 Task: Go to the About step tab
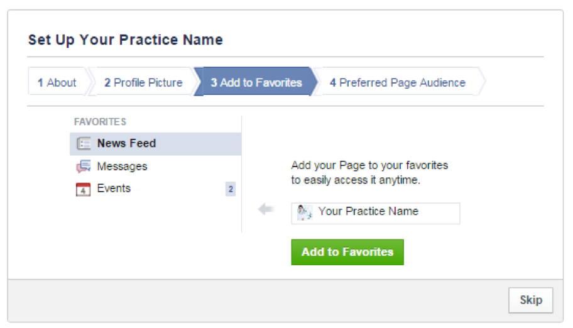57,82
